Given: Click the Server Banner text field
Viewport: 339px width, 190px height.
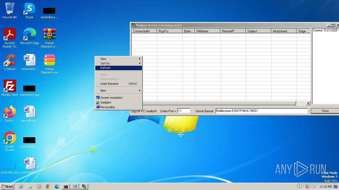Looking at the screenshot, I should click(x=262, y=111).
